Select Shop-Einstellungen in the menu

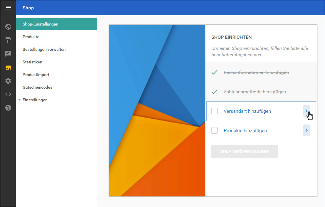tap(57, 24)
